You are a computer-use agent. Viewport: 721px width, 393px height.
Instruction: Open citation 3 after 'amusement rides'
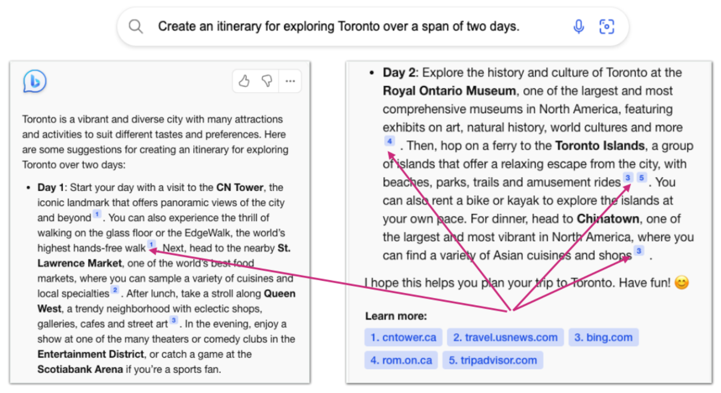[x=628, y=177]
